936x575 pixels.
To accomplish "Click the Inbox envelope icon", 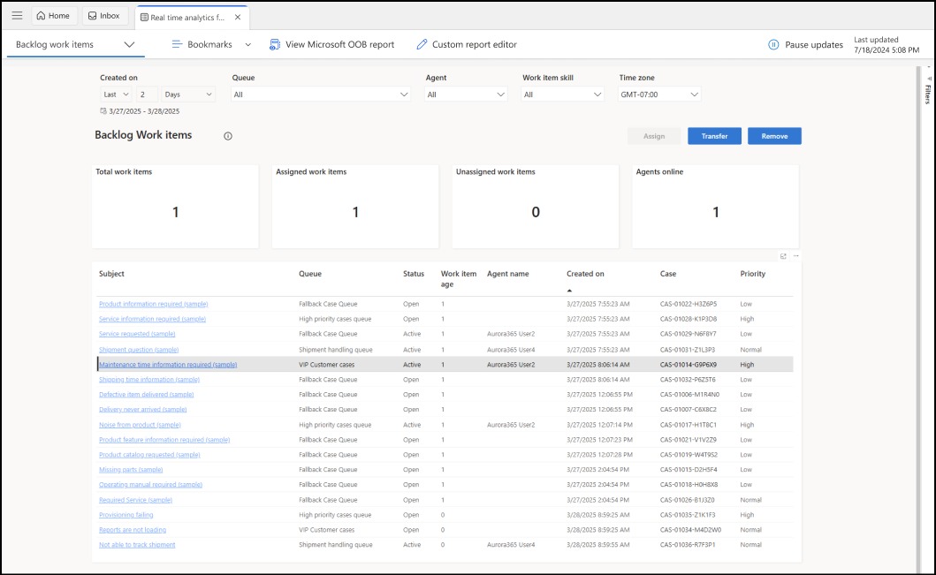I will tap(92, 15).
